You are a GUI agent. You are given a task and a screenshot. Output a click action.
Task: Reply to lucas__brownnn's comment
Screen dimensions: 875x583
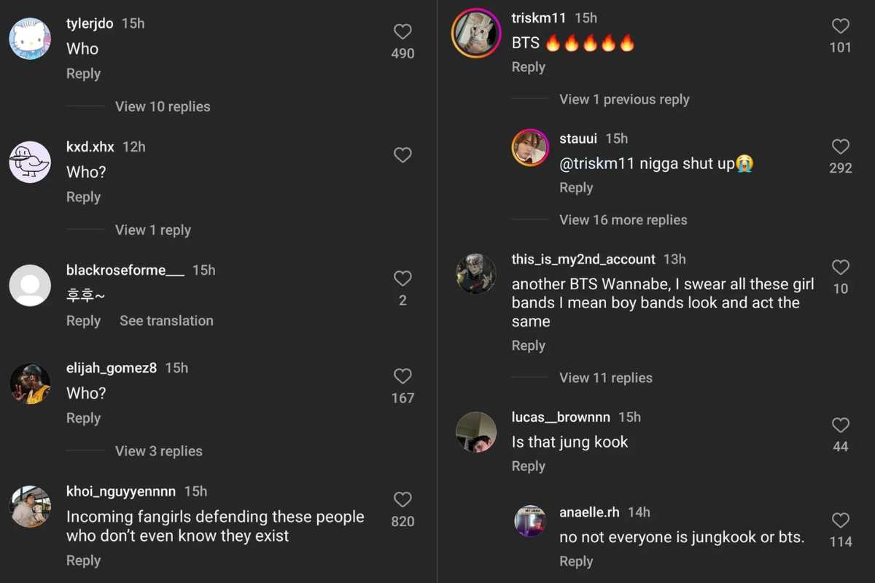(x=528, y=466)
